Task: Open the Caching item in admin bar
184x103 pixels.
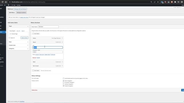Action: pos(18,5)
